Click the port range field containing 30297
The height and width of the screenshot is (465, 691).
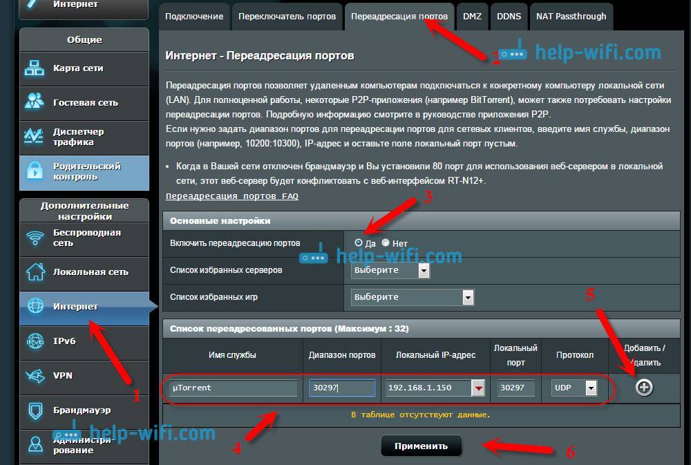[x=342, y=388]
